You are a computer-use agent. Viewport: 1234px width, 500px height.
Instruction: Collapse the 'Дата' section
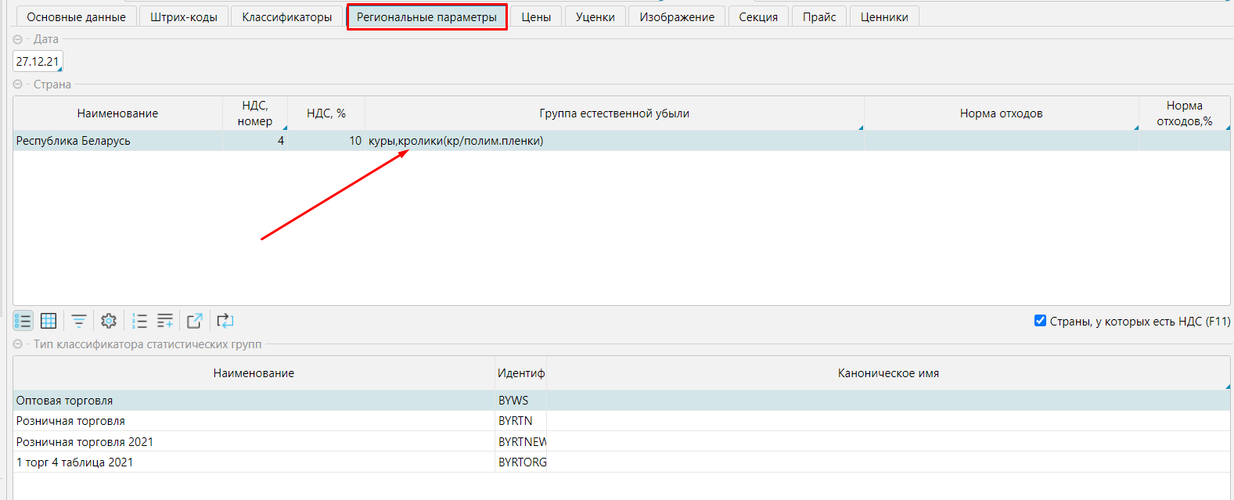(18, 39)
